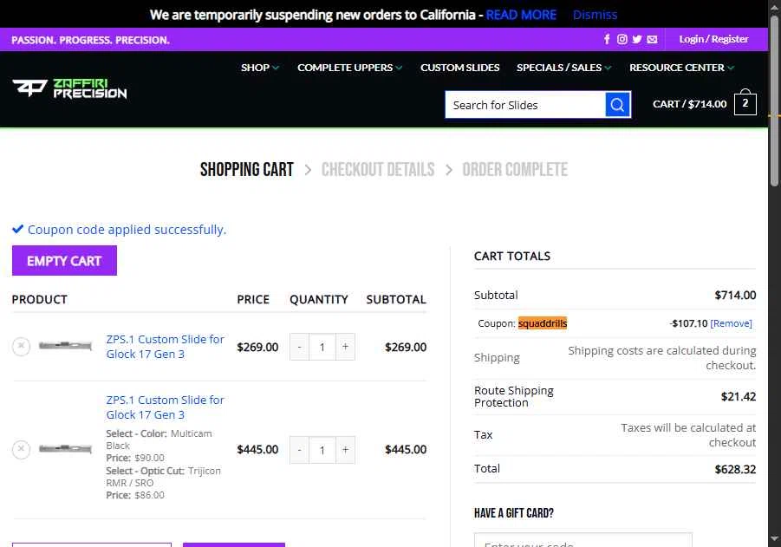Open the Facebook social icon

point(607,39)
